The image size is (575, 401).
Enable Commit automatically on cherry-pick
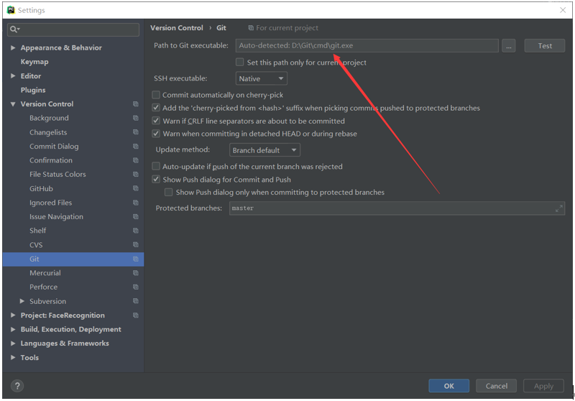[156, 95]
